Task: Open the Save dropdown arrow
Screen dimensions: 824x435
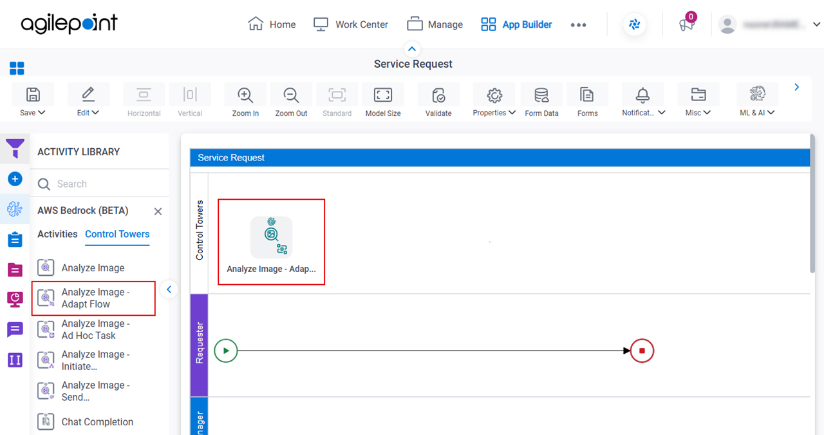Action: [42, 113]
